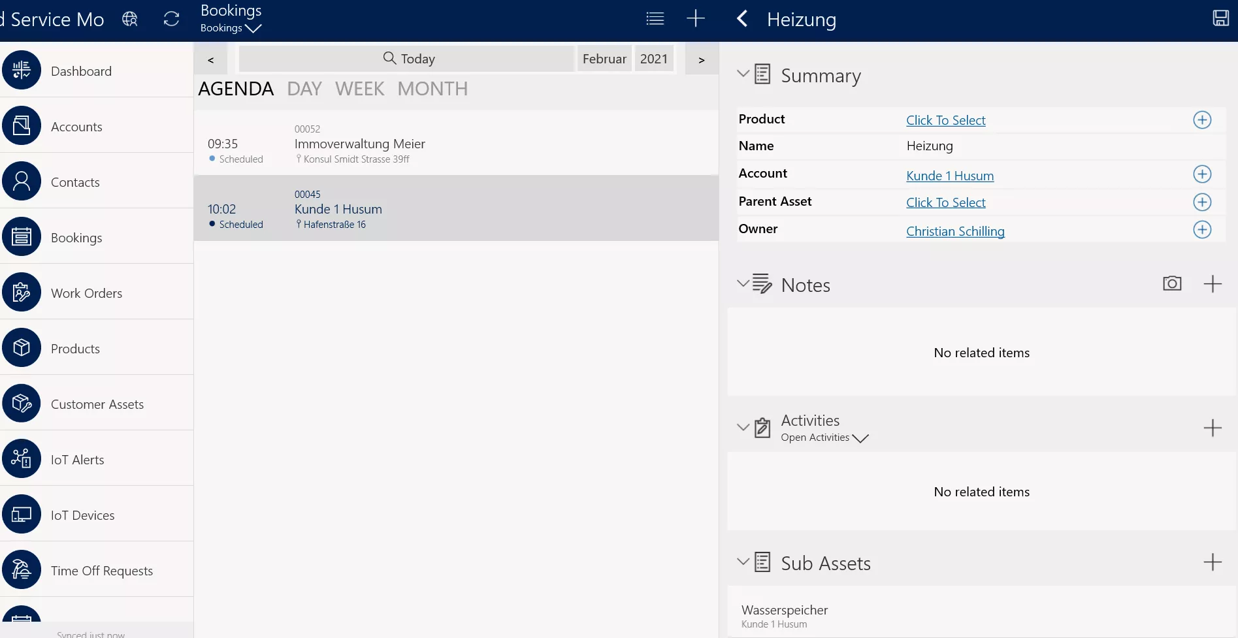
Task: Open Customer Assets from sidebar
Action: pos(97,404)
